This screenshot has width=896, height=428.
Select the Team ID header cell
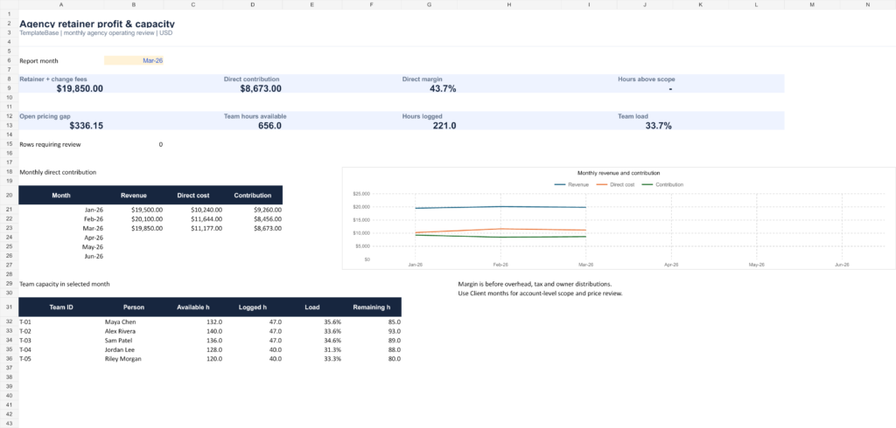(61, 307)
